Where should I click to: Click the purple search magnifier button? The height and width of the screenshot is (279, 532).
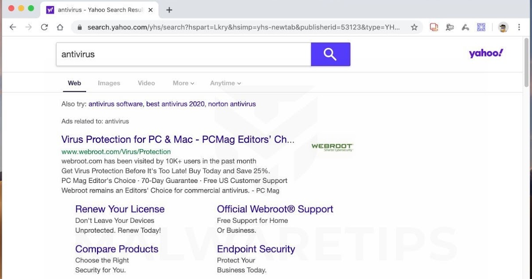pos(330,54)
